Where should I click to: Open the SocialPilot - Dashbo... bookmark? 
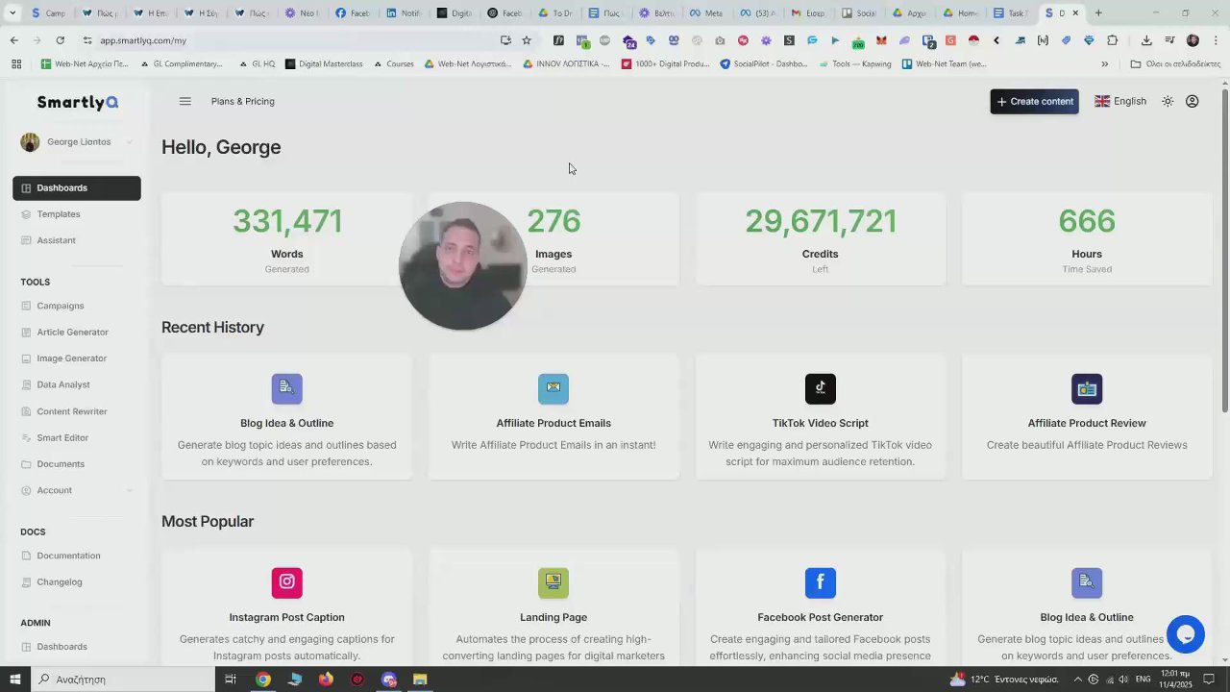(x=764, y=64)
